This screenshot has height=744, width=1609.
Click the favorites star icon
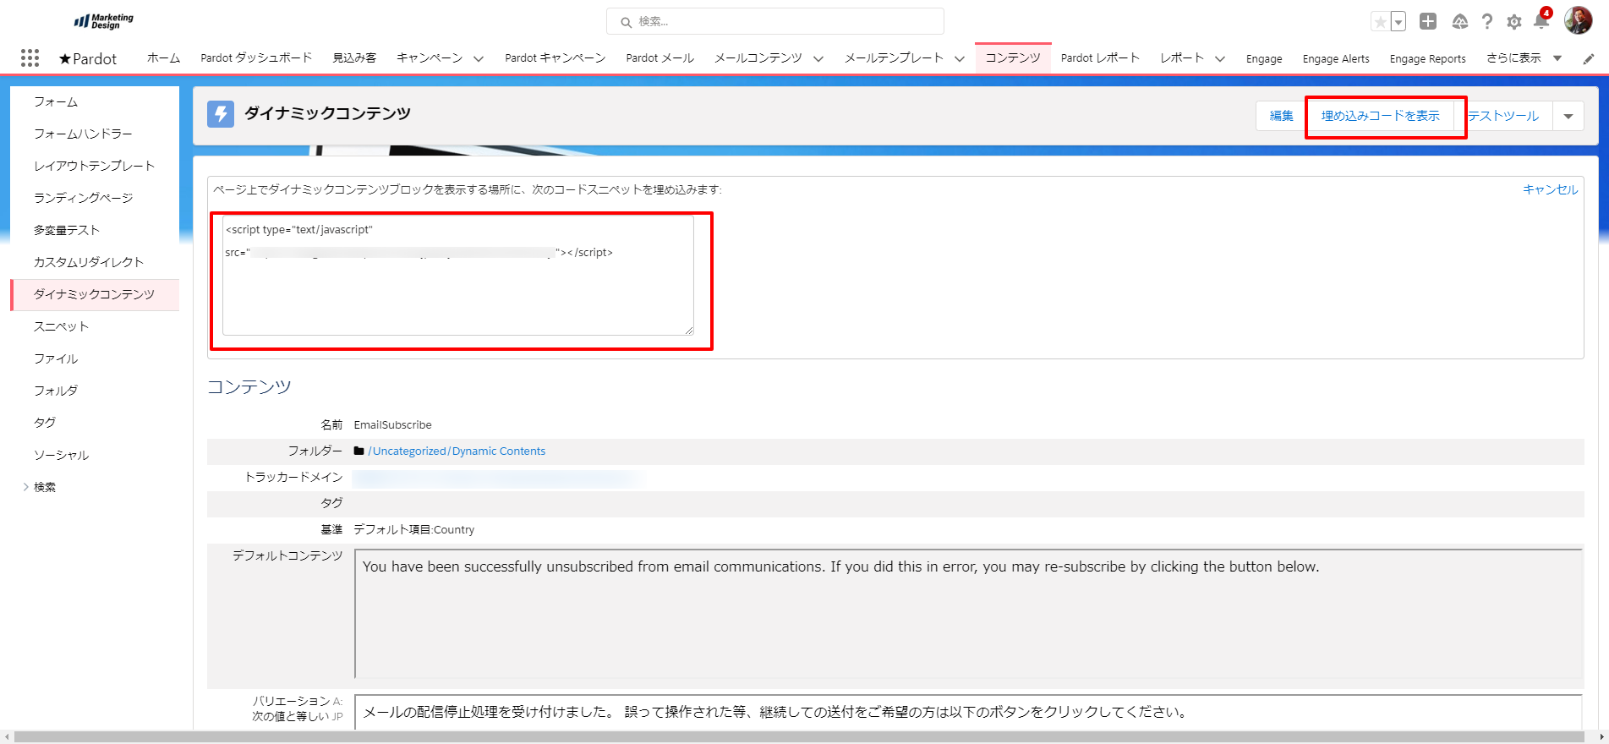pyautogui.click(x=1380, y=22)
